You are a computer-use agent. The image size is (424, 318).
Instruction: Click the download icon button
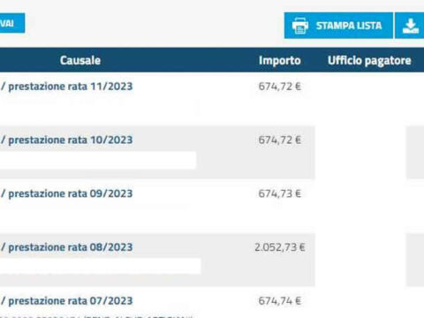(410, 26)
